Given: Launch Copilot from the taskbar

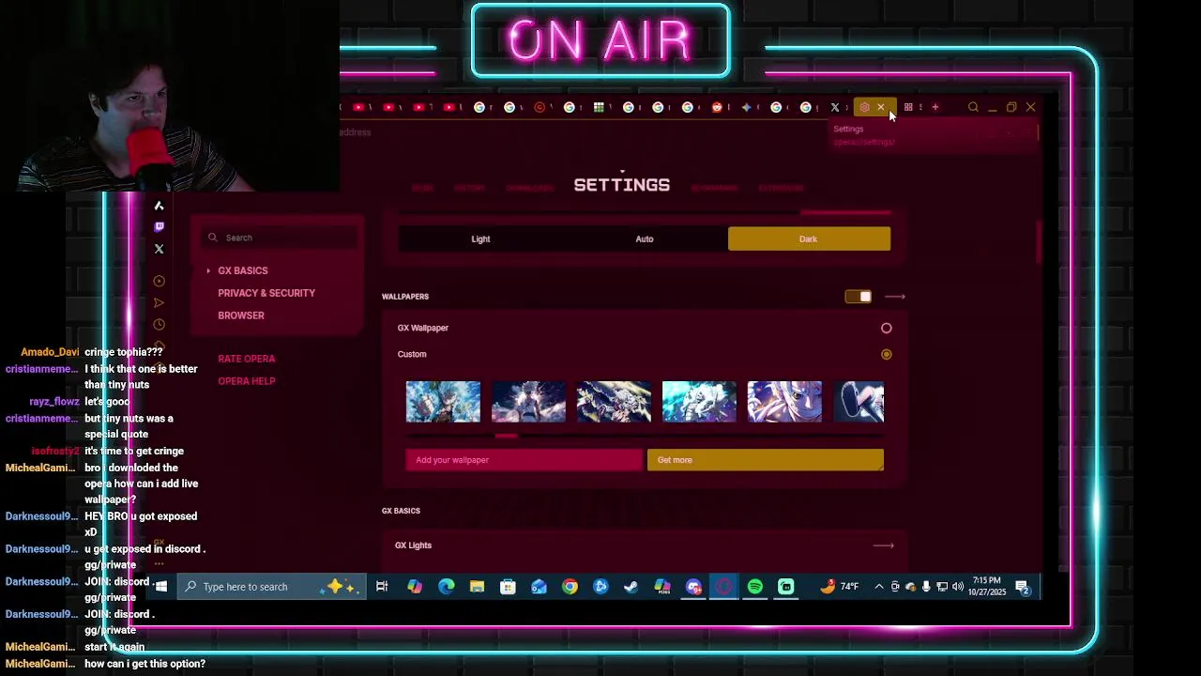Looking at the screenshot, I should [x=414, y=587].
